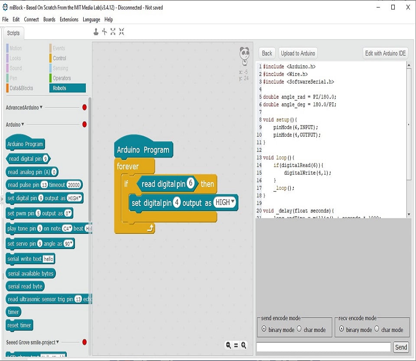Open the File menu

click(5, 19)
